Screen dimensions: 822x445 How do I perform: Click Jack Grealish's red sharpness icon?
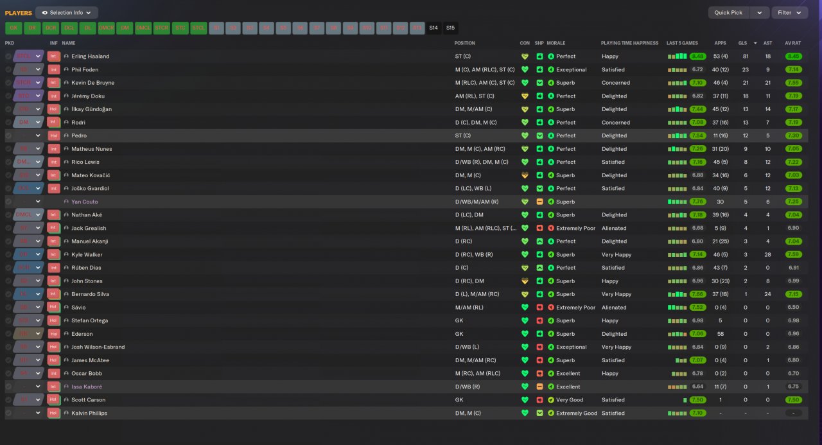539,228
